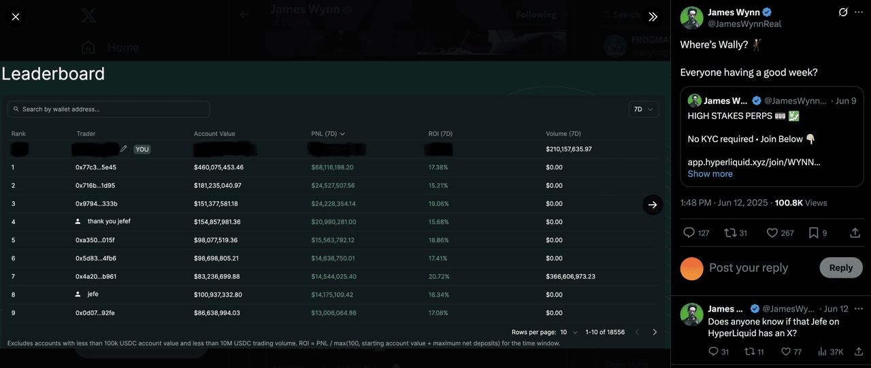
Task: Close the image viewer with X icon
Action: pyautogui.click(x=16, y=16)
